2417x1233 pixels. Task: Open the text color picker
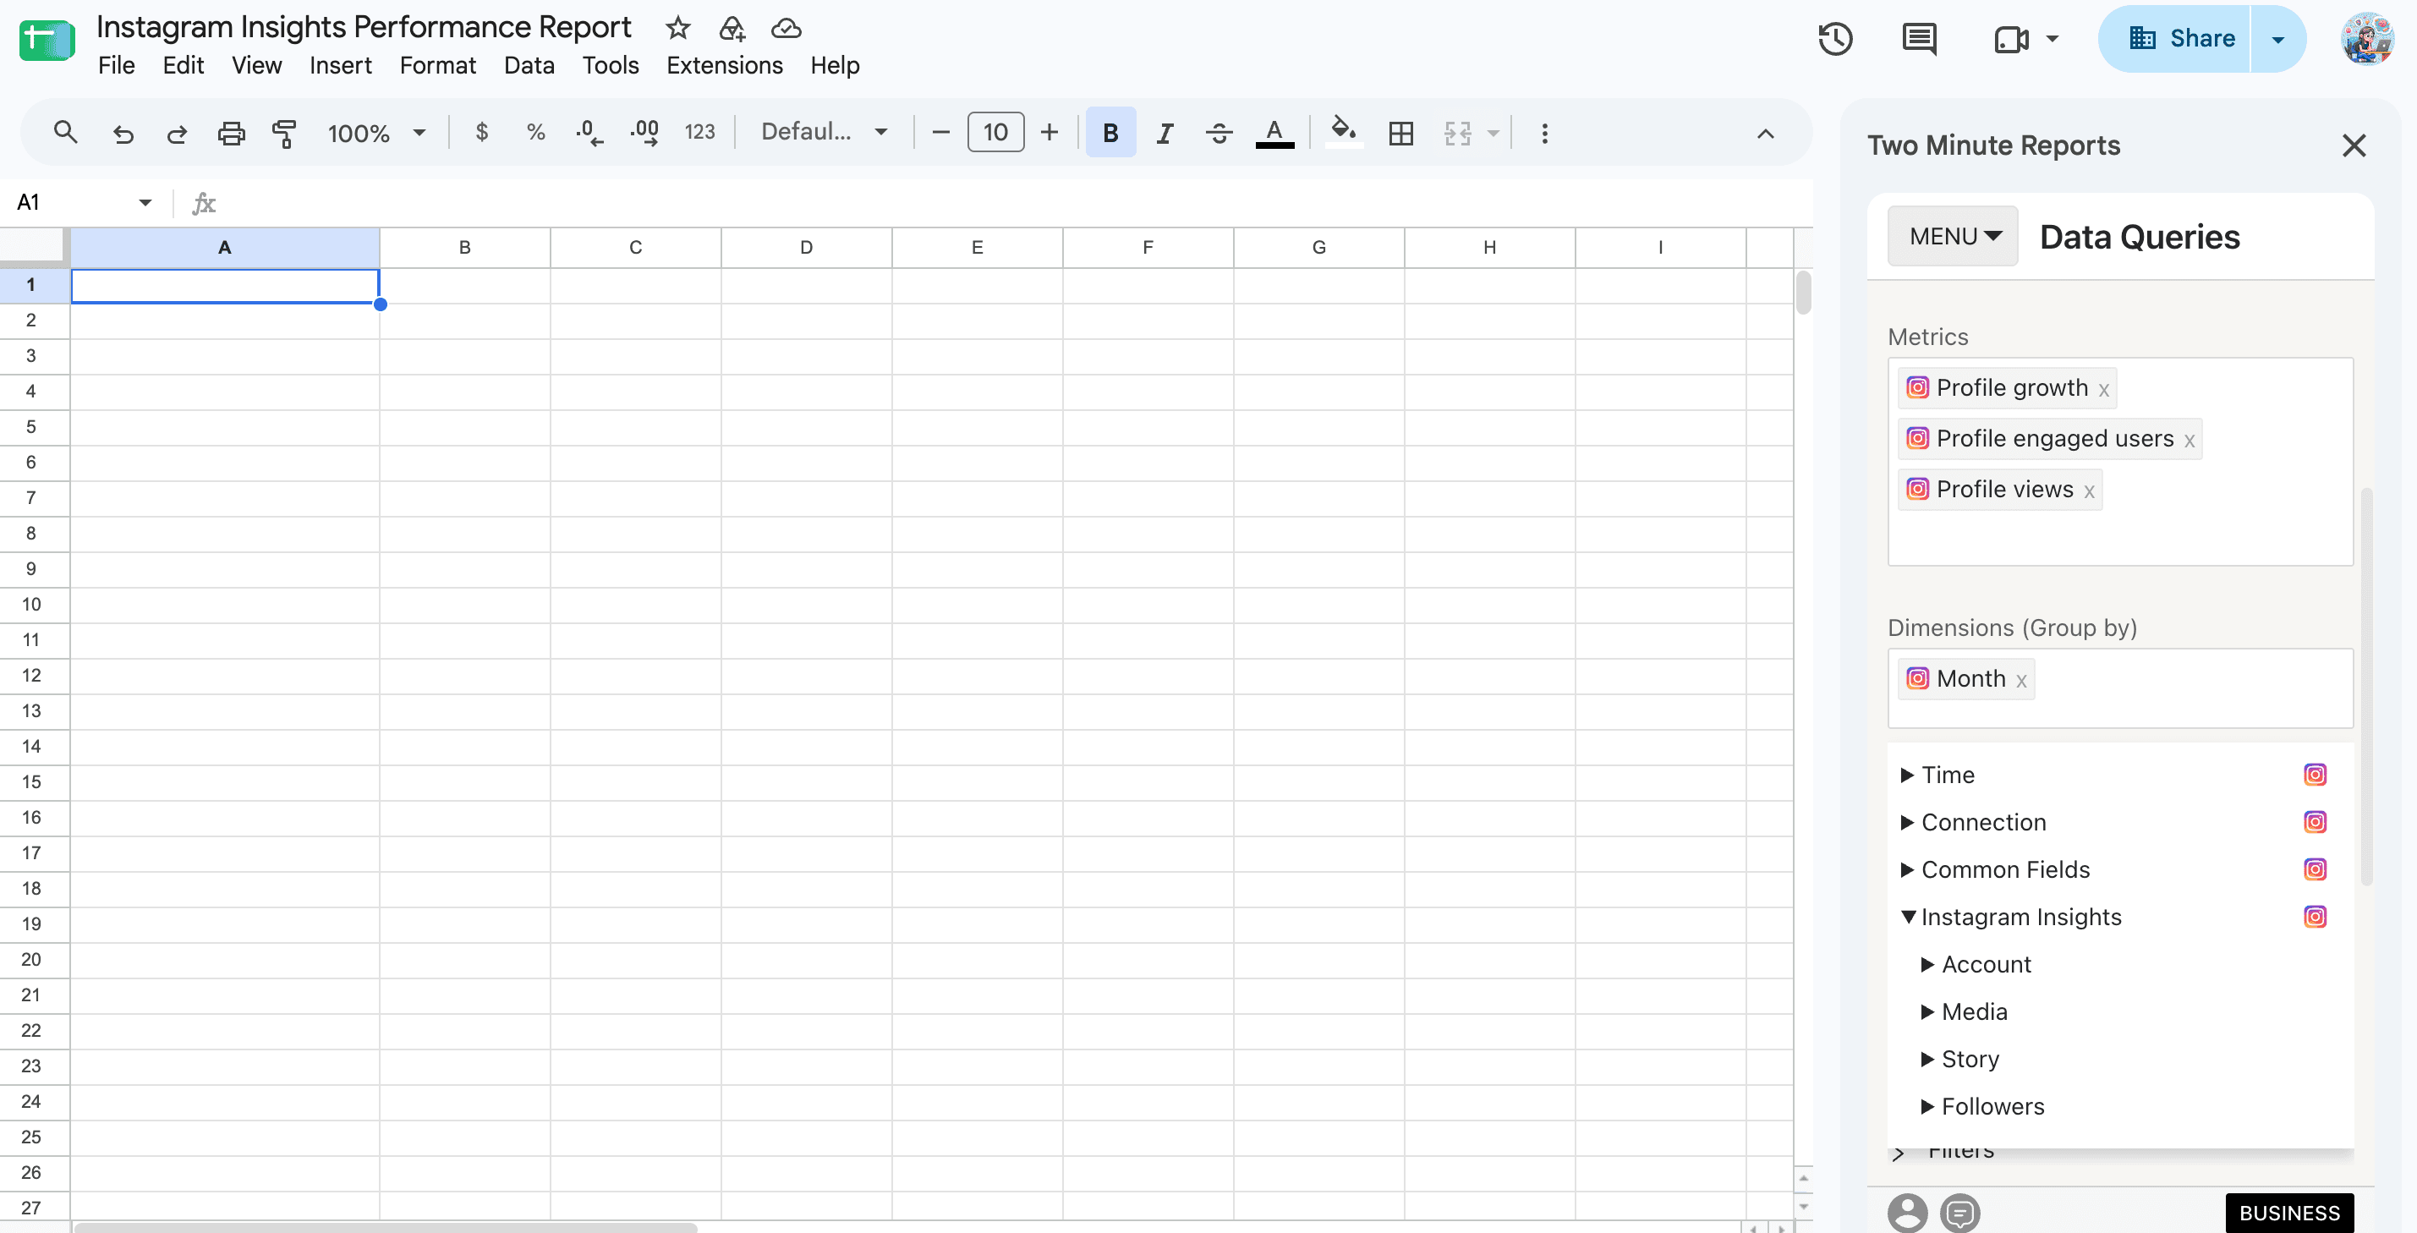coord(1274,132)
